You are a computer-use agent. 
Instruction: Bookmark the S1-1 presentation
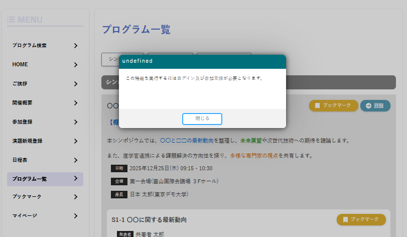tap(361, 219)
